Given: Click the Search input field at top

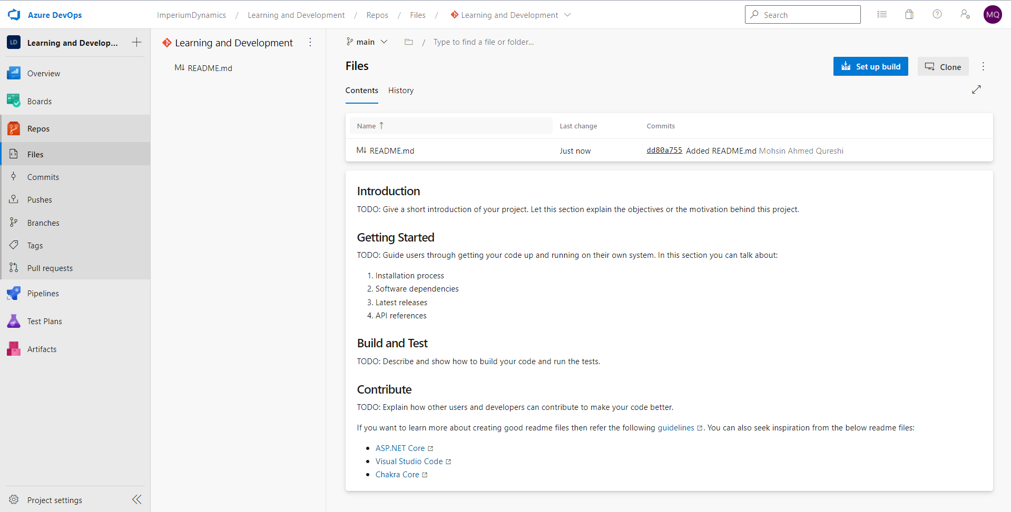Looking at the screenshot, I should pos(802,14).
